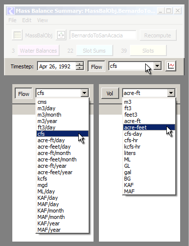This screenshot has height=246, width=189.
Task: Decrement Timestep date with down arrow
Action: tap(80, 68)
